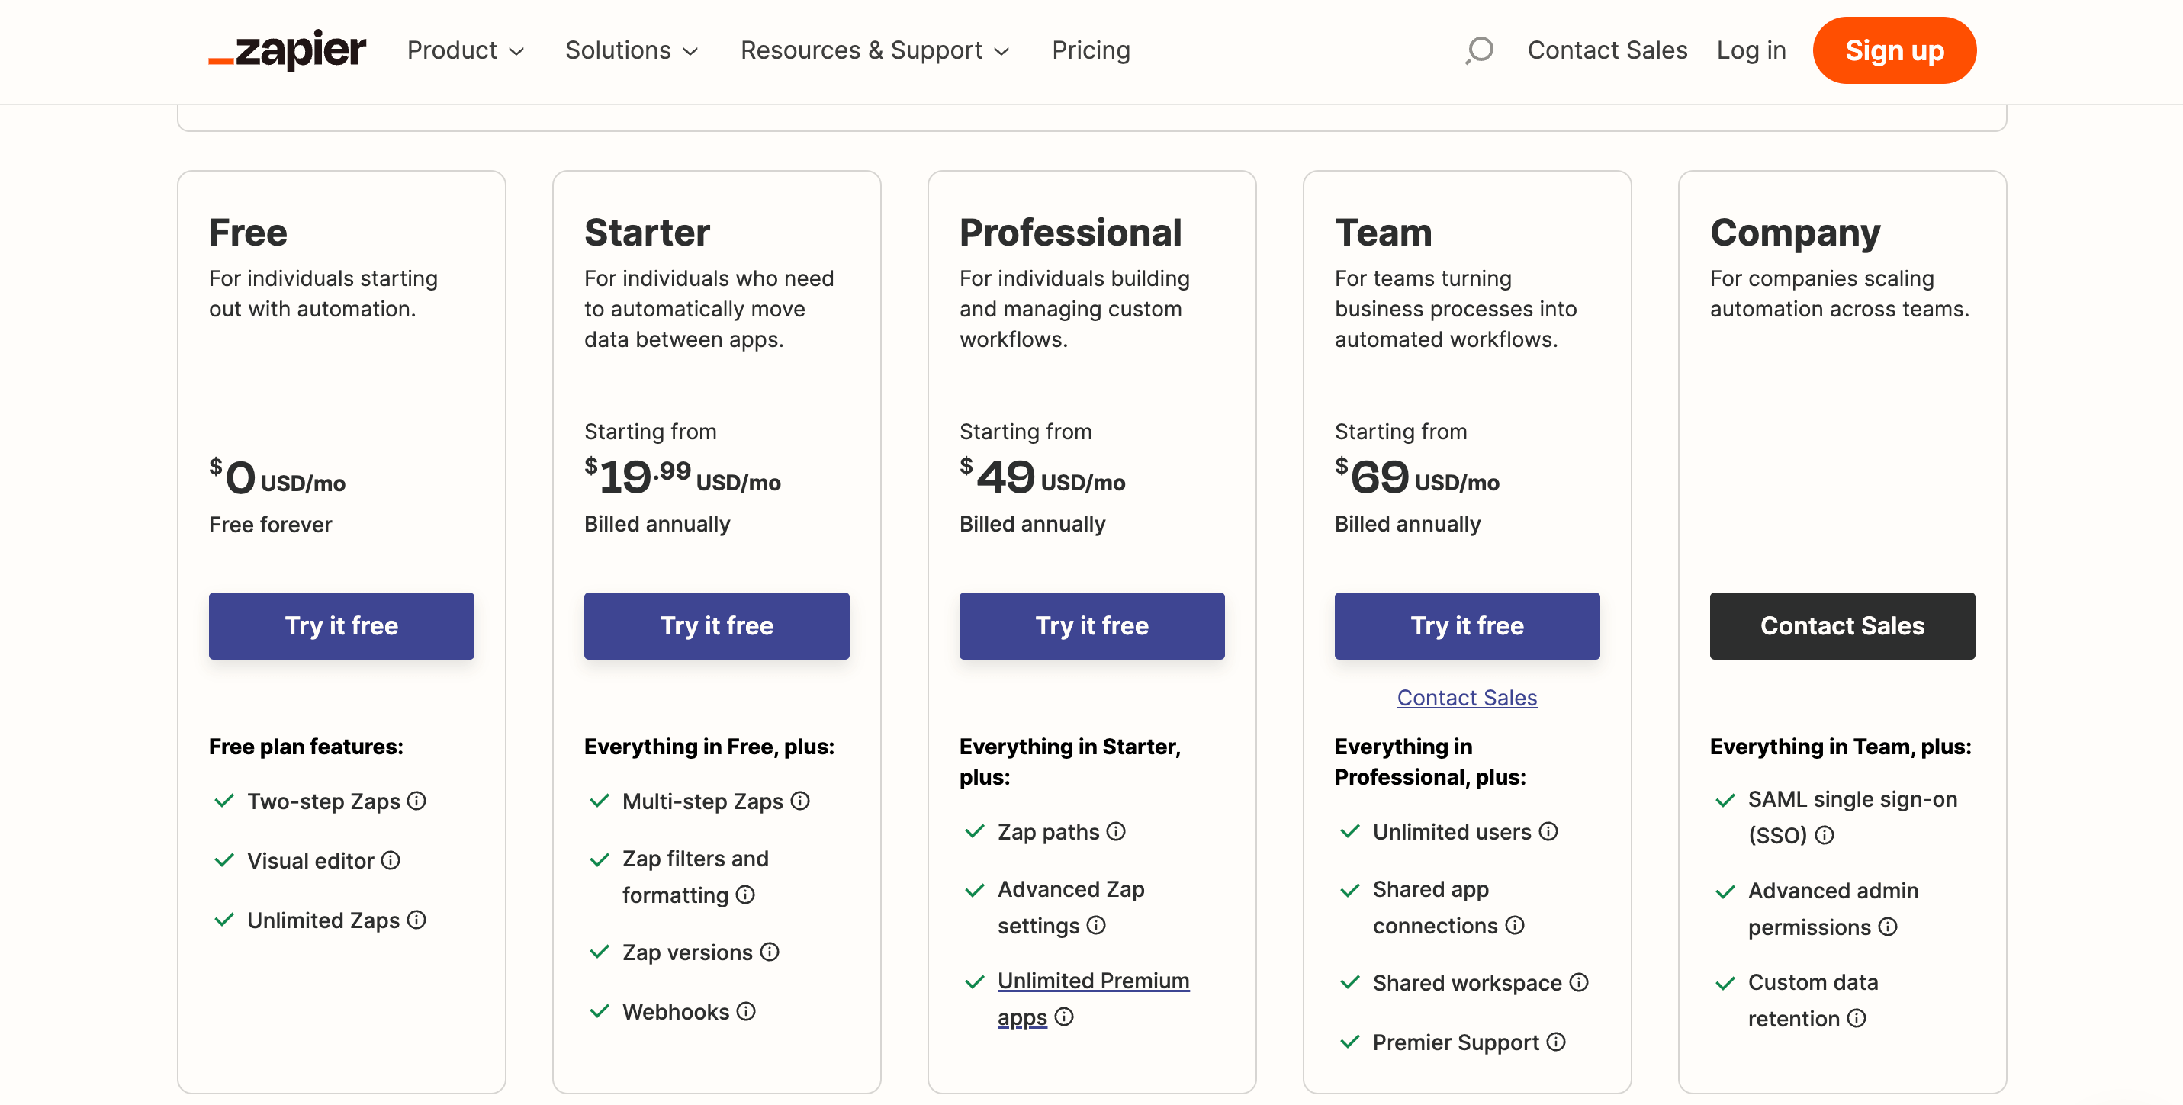The image size is (2183, 1105).
Task: Click the orange Sign up button
Action: coord(1894,50)
